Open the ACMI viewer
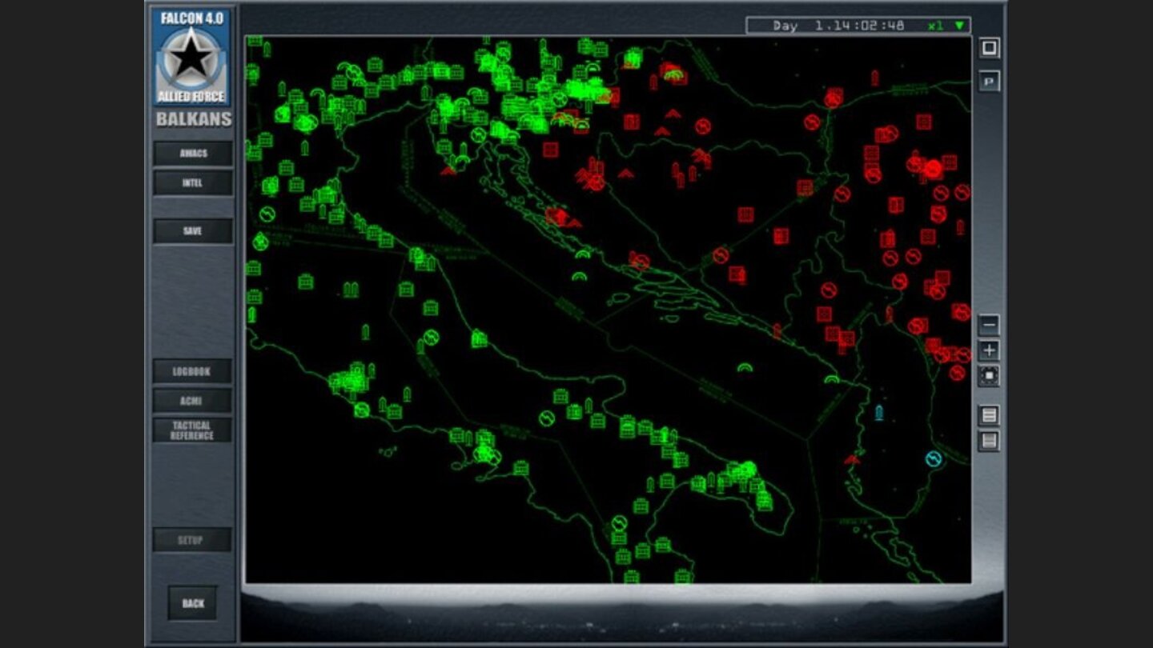Image resolution: width=1153 pixels, height=648 pixels. tap(192, 401)
